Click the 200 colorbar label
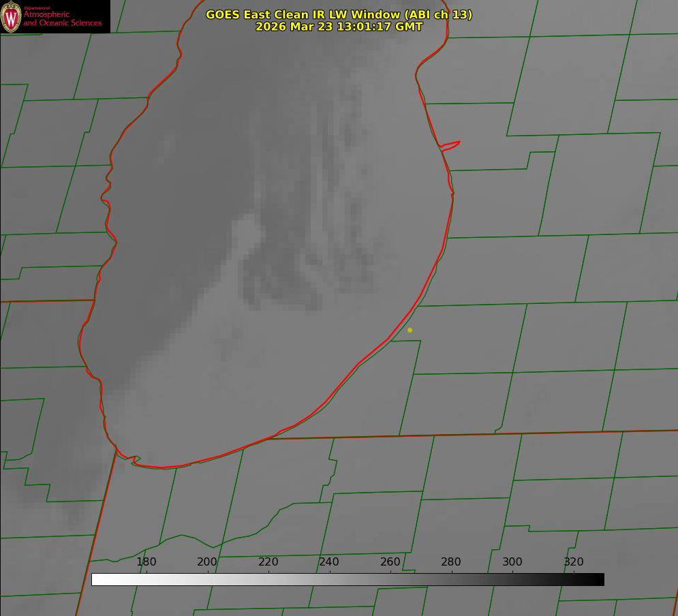Viewport: 678px width, 616px height. coord(207,562)
